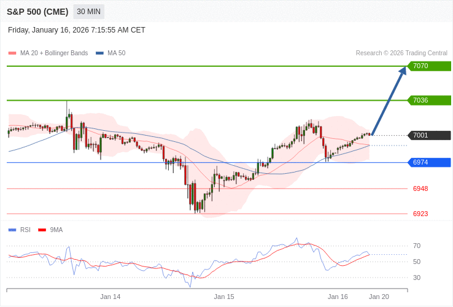Click the RSI 70 axis value
The image size is (453, 307).
(x=417, y=246)
